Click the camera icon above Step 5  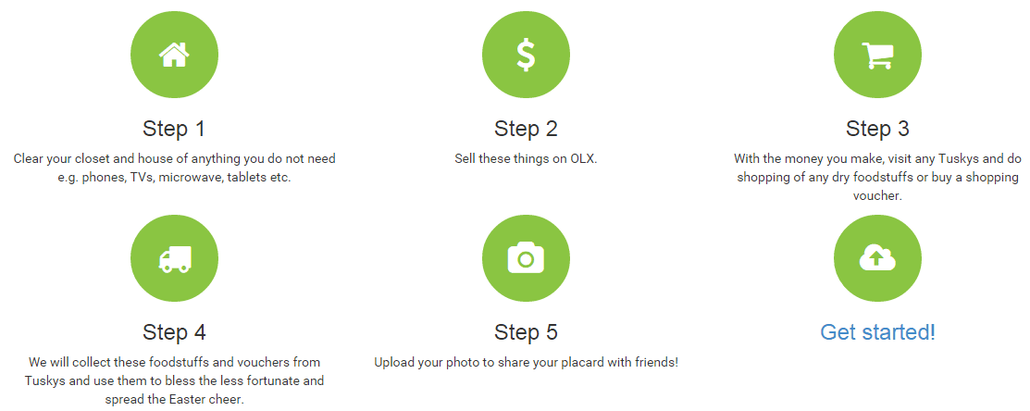[526, 258]
